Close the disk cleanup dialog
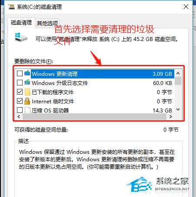This screenshot has height=197, width=196. click(186, 7)
